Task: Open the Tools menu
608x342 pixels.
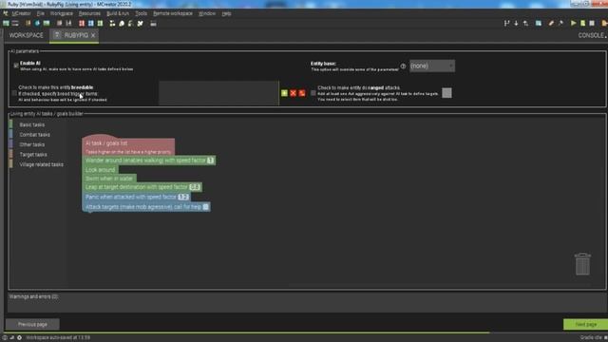Action: 142,13
